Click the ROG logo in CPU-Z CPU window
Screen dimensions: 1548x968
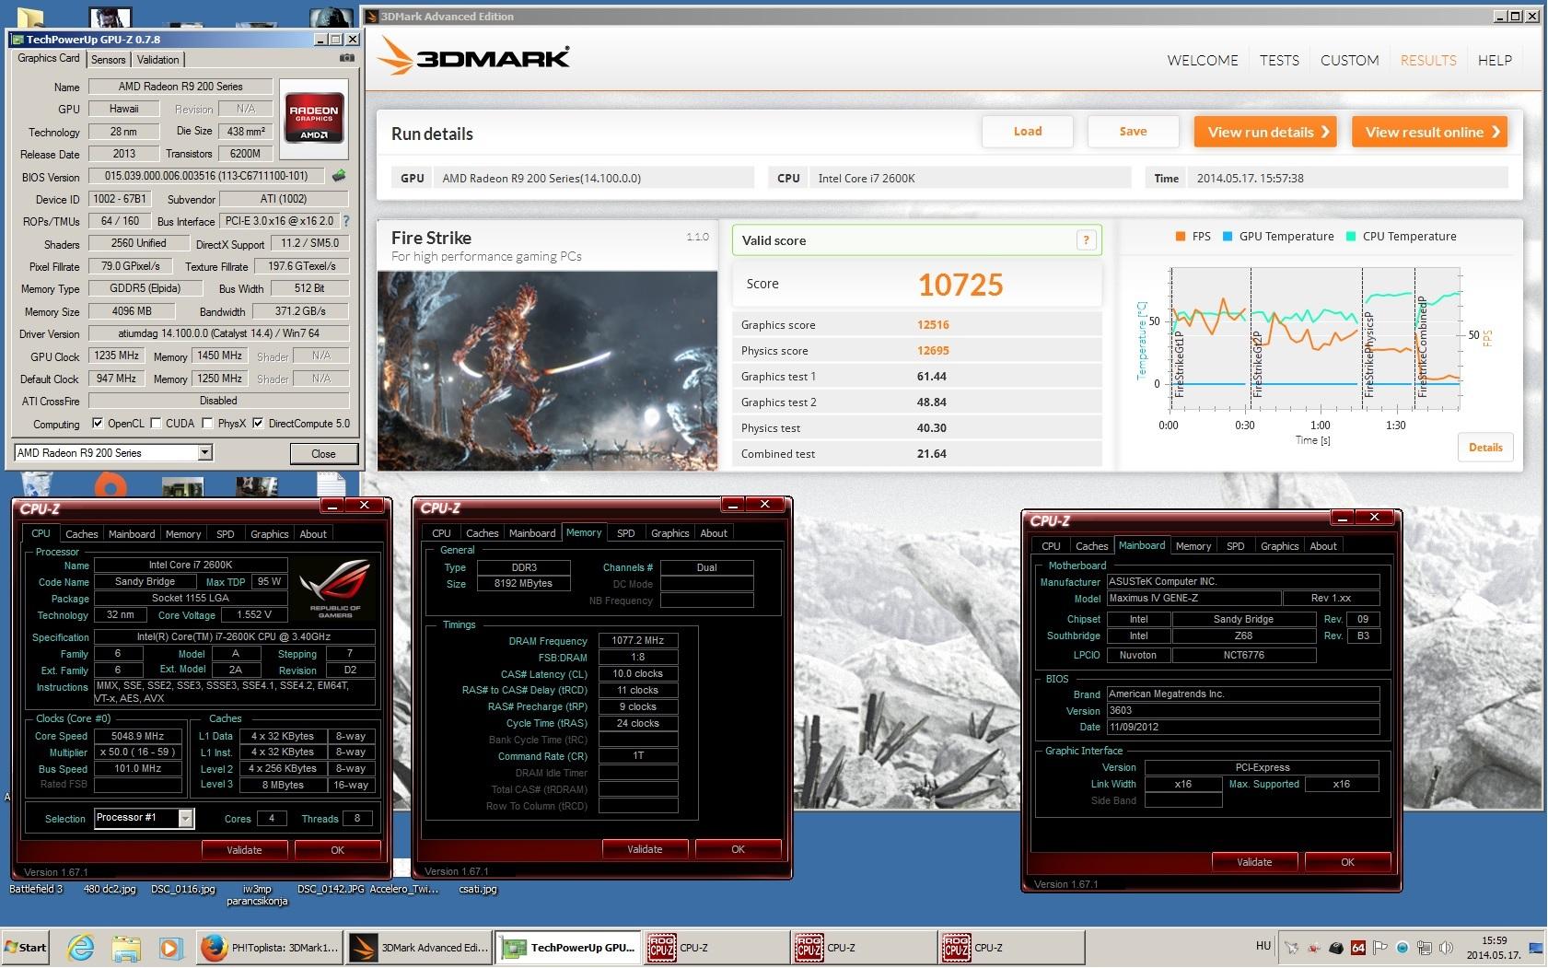(x=335, y=588)
